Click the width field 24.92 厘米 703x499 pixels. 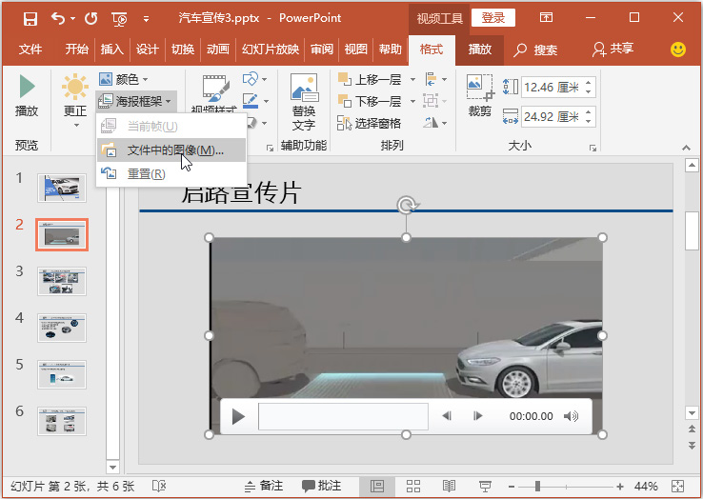click(552, 116)
